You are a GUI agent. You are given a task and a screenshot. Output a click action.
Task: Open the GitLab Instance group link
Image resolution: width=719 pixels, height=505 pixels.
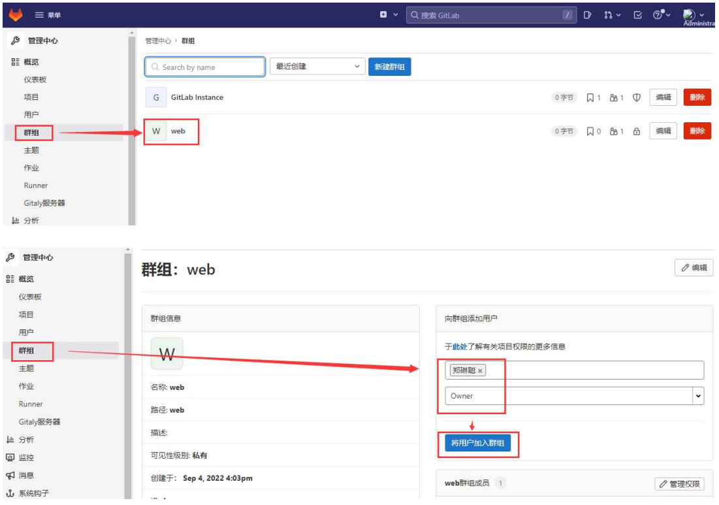[x=197, y=97]
